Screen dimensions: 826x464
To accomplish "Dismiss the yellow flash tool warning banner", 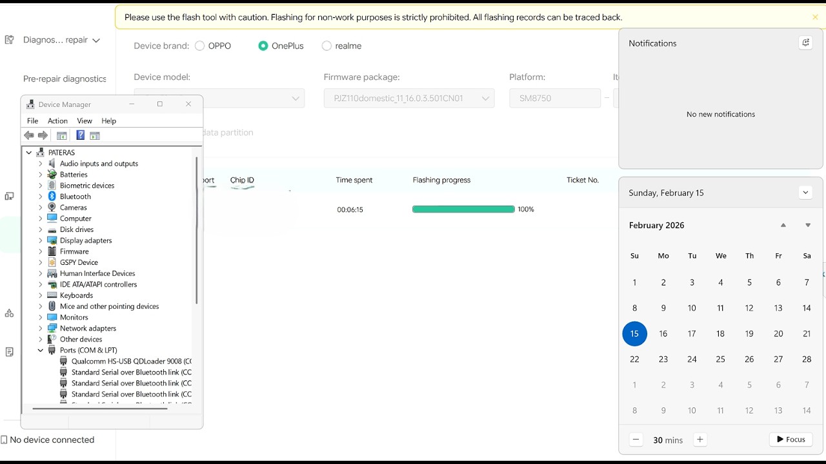I will [815, 17].
